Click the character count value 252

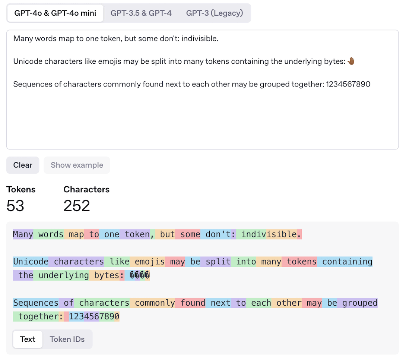coord(77,206)
